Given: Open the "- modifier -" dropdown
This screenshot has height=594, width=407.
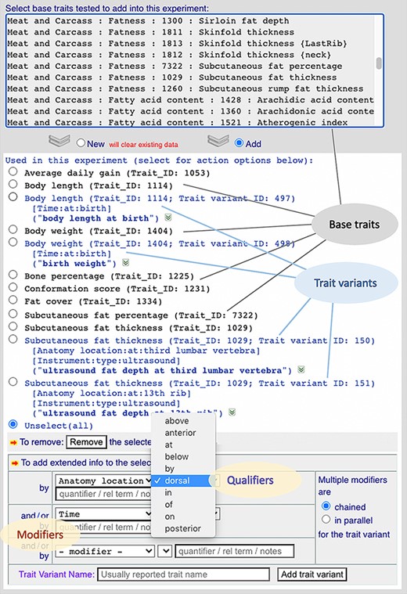Looking at the screenshot, I should (105, 551).
